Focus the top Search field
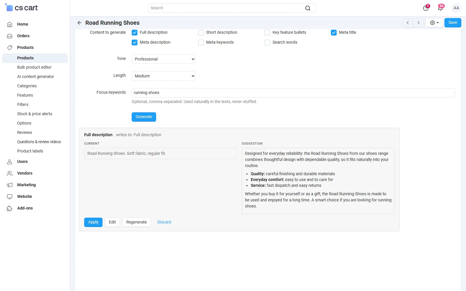Image resolution: width=466 pixels, height=291 pixels. [232, 8]
